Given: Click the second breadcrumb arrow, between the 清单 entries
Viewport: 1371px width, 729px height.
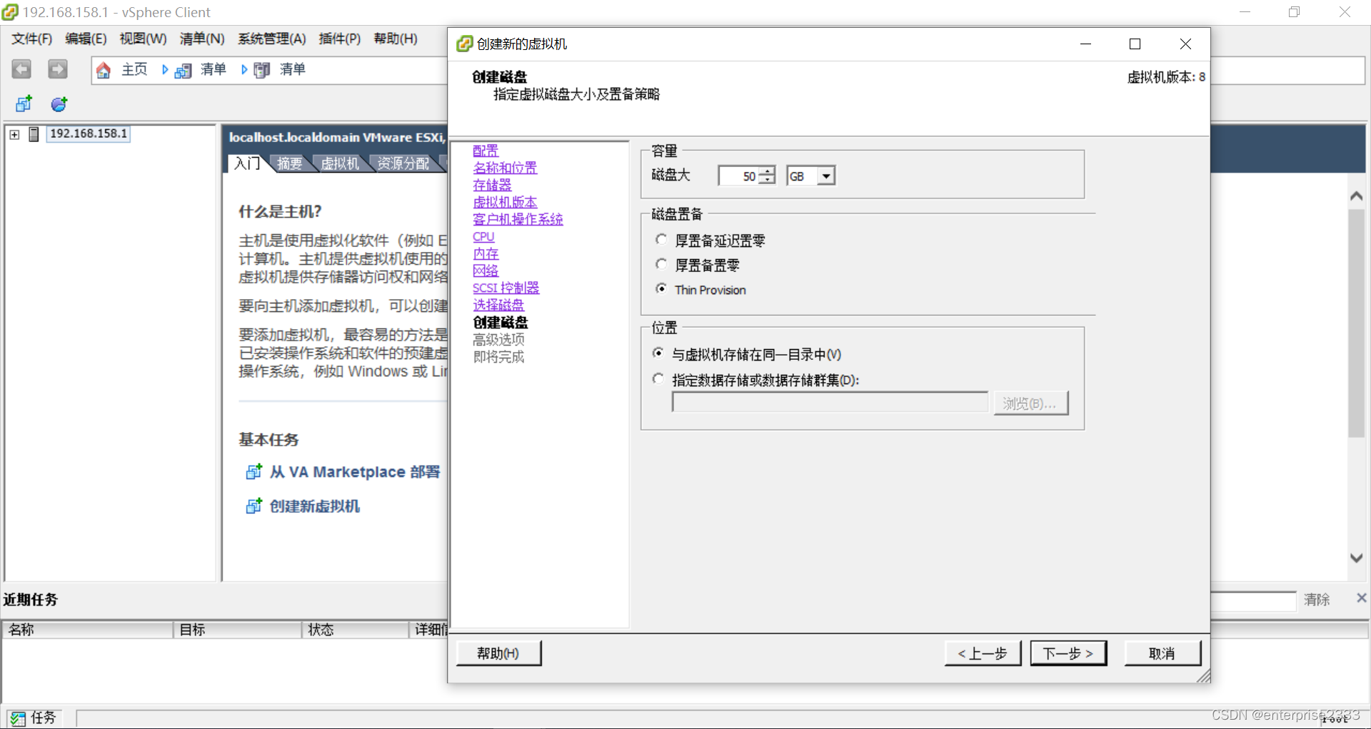Looking at the screenshot, I should tap(244, 69).
